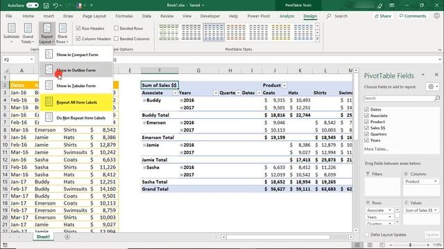Open Sum of Sales $$ dropdown in Values
Viewport: 444px width, 249px height.
pos(435,210)
